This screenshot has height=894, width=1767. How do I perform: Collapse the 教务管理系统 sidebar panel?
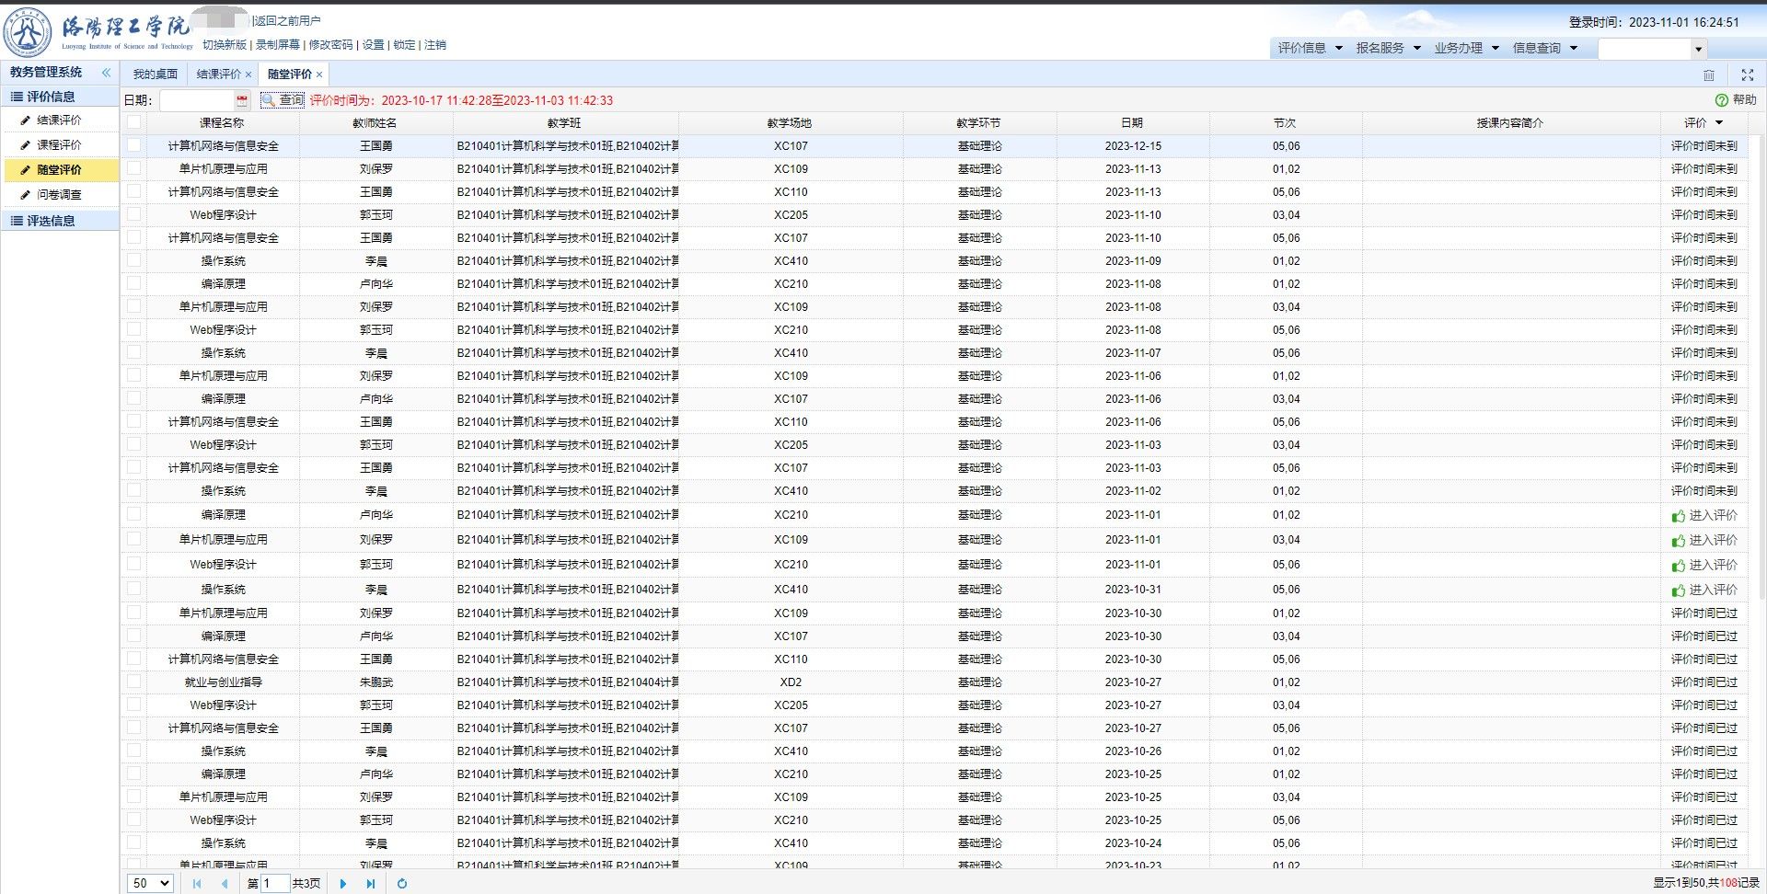click(x=106, y=72)
